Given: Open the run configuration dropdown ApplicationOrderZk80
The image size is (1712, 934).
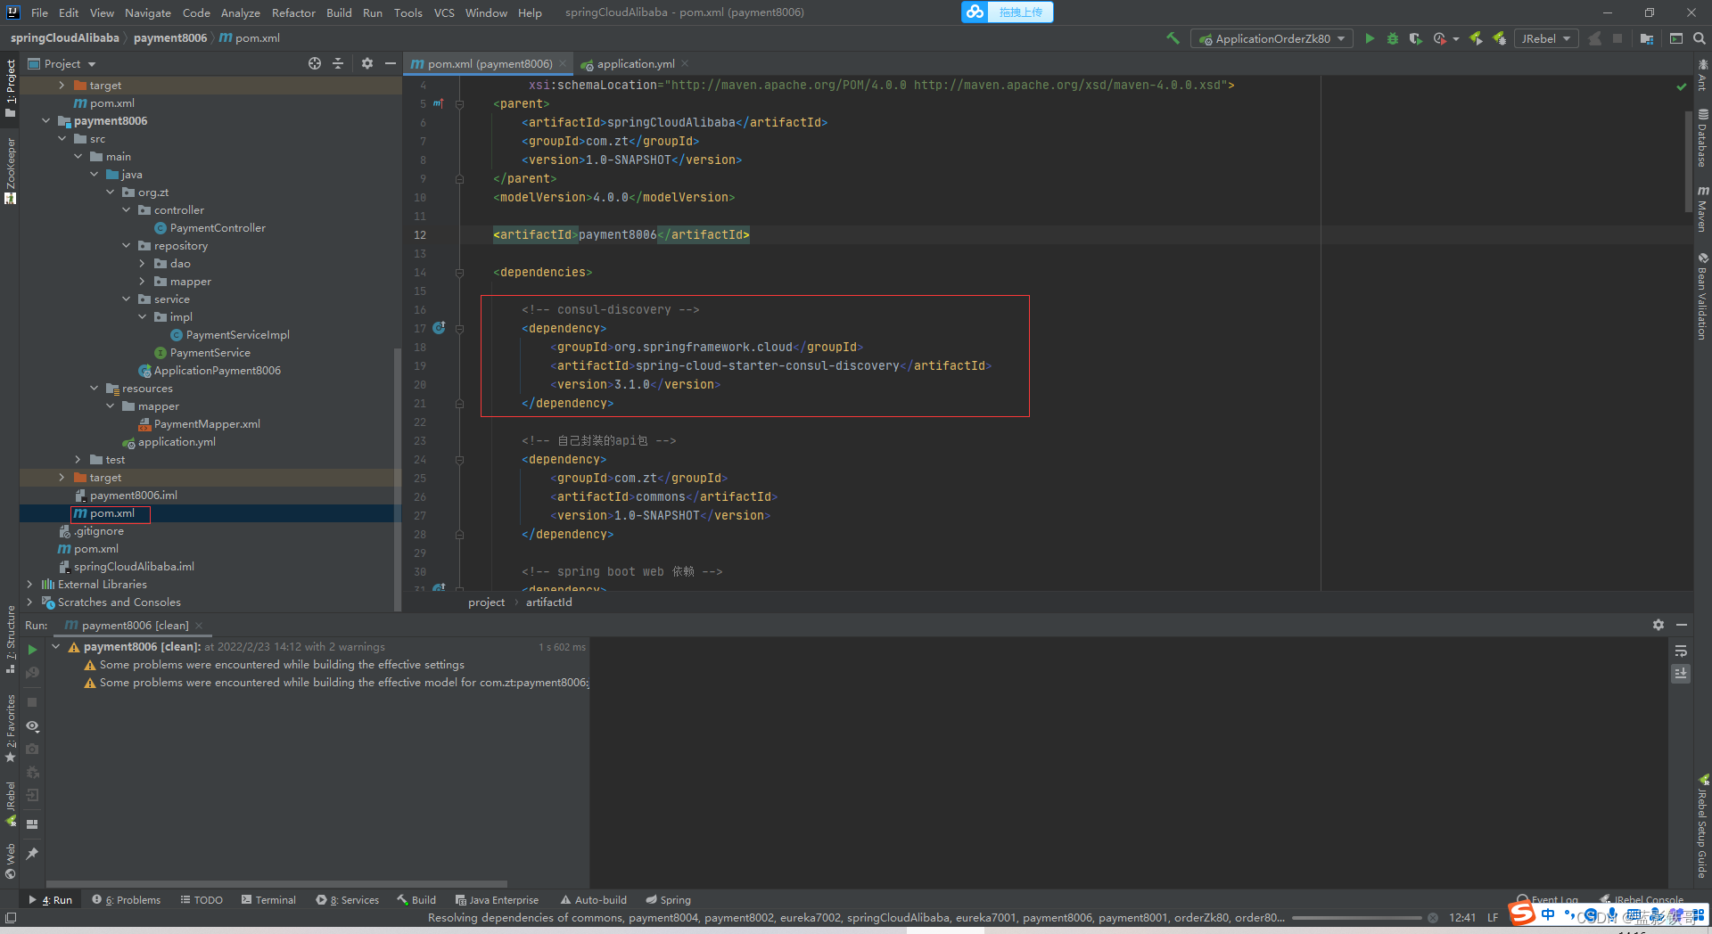Looking at the screenshot, I should click(1272, 38).
